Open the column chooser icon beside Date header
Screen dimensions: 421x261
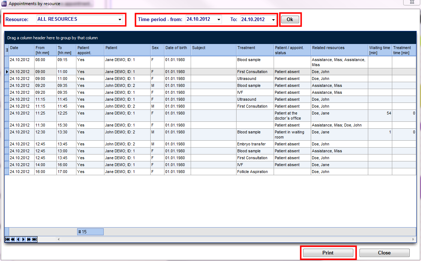7,50
